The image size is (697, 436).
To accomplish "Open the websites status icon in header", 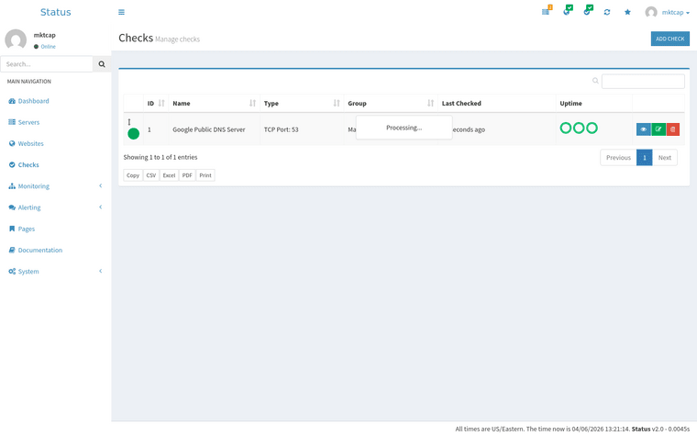I will [x=568, y=11].
